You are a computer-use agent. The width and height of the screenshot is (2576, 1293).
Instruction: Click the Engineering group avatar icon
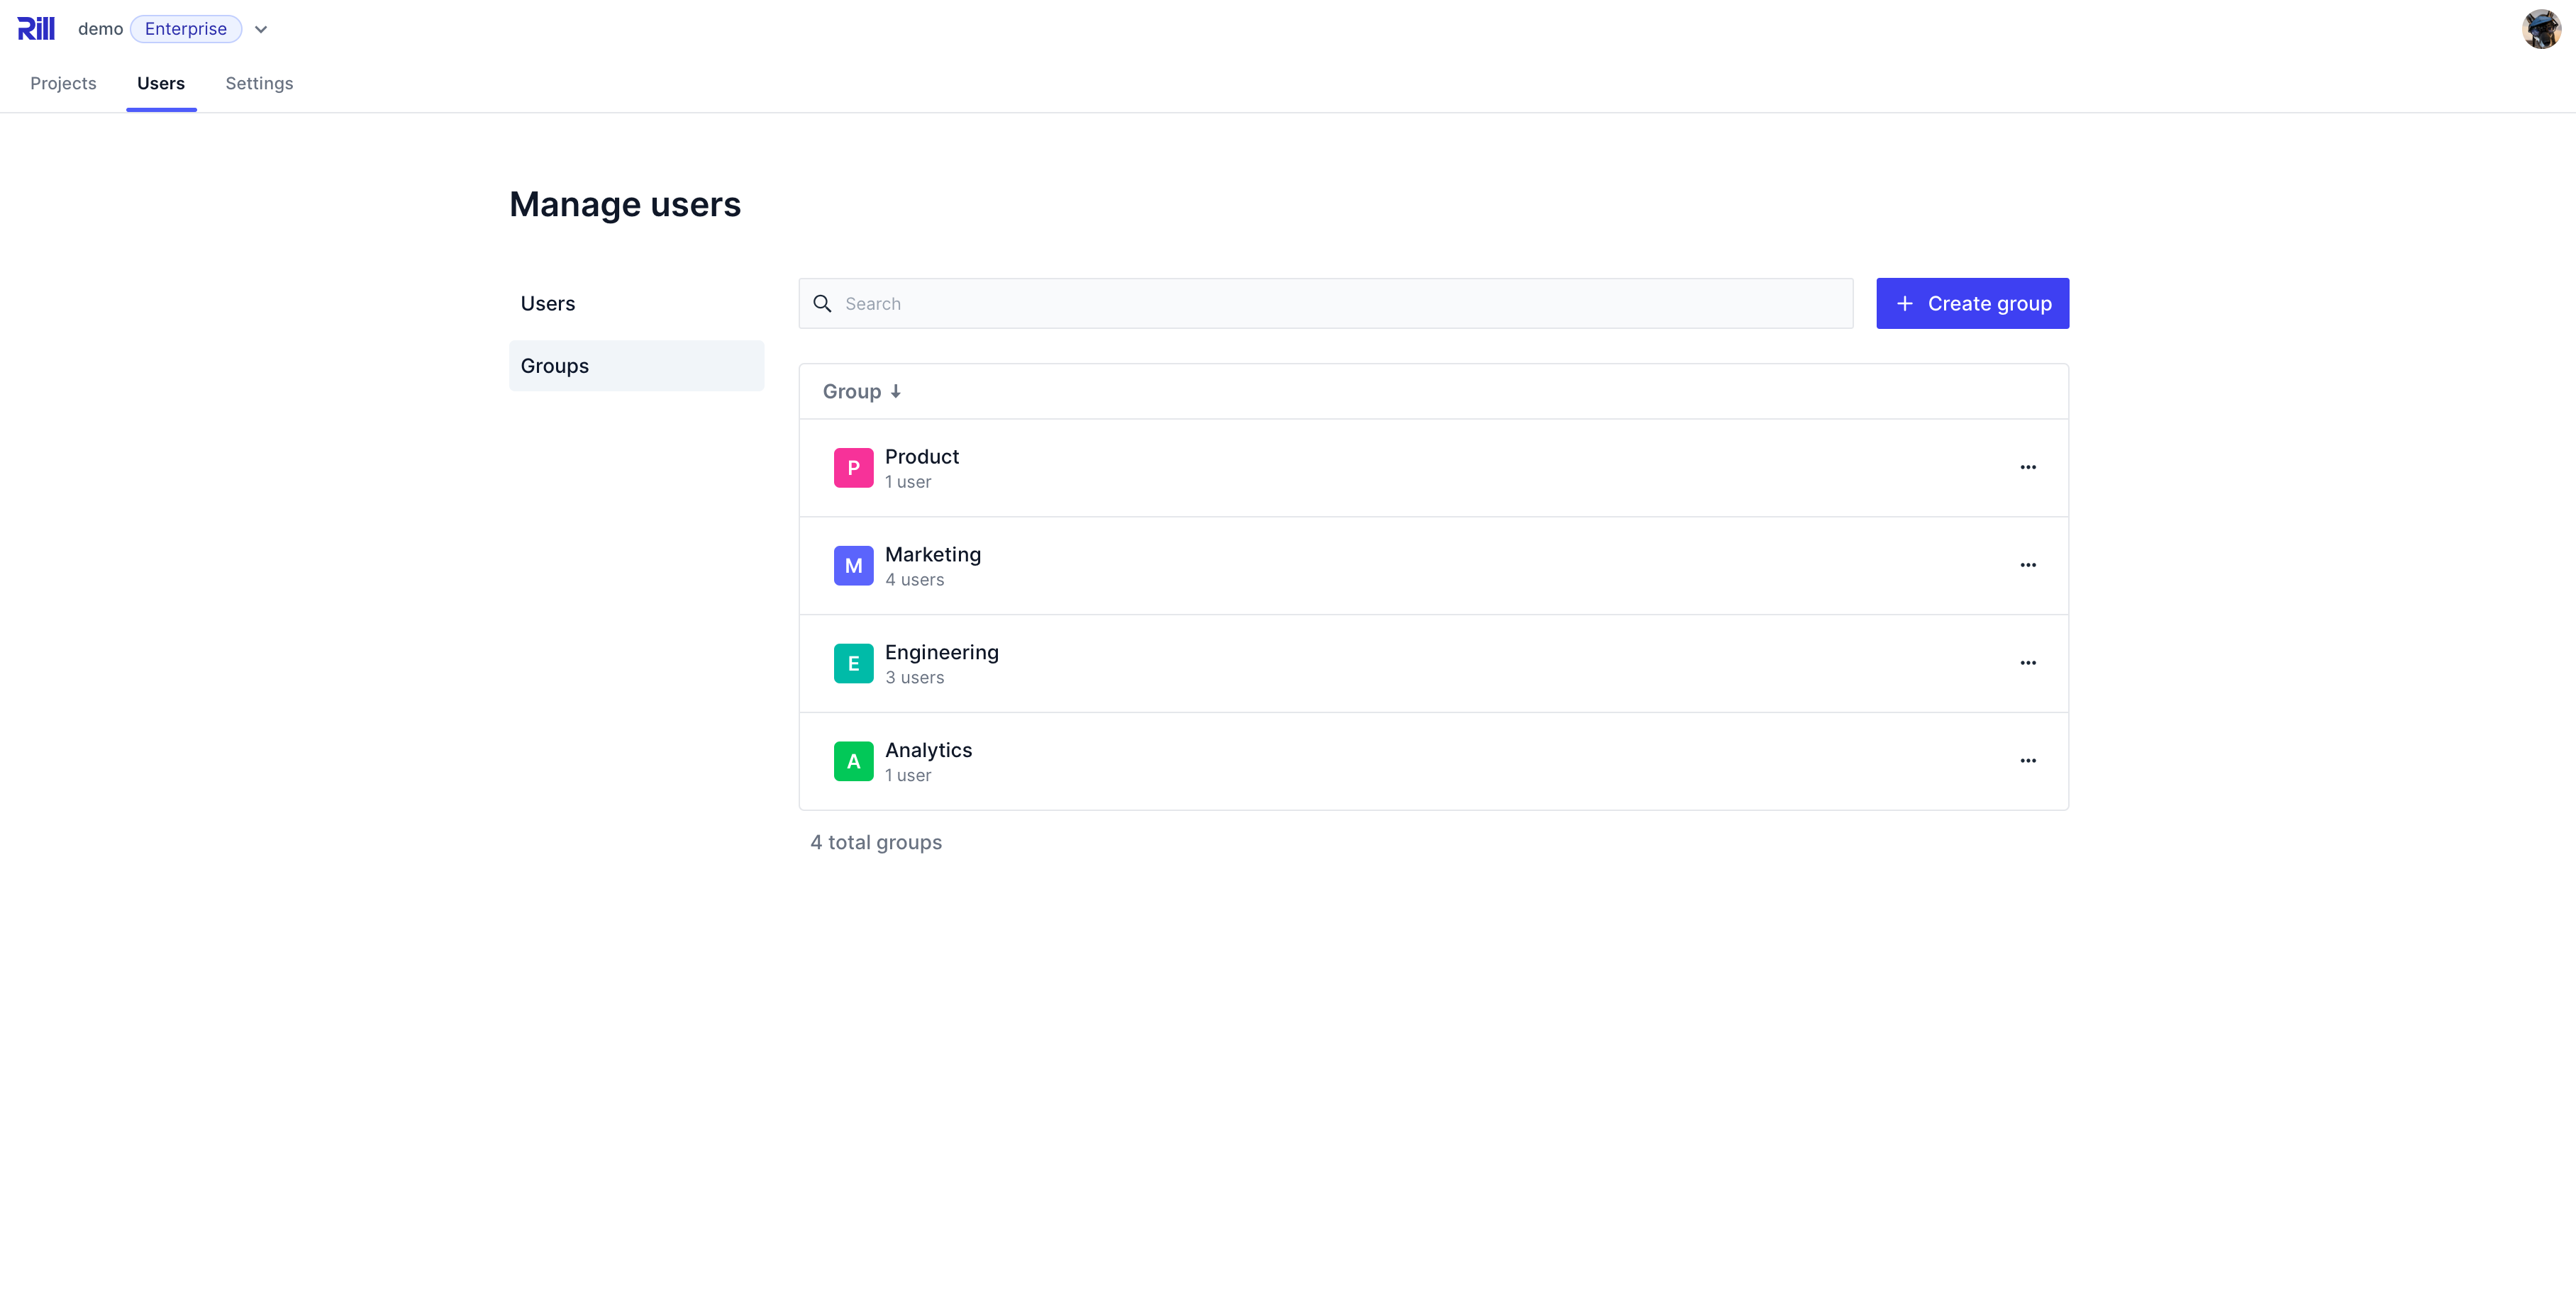(853, 663)
